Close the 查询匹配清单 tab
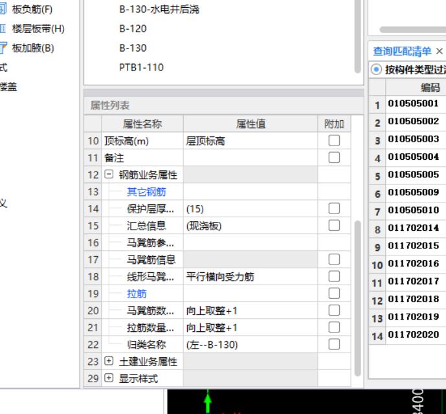The image size is (446, 414). click(439, 52)
